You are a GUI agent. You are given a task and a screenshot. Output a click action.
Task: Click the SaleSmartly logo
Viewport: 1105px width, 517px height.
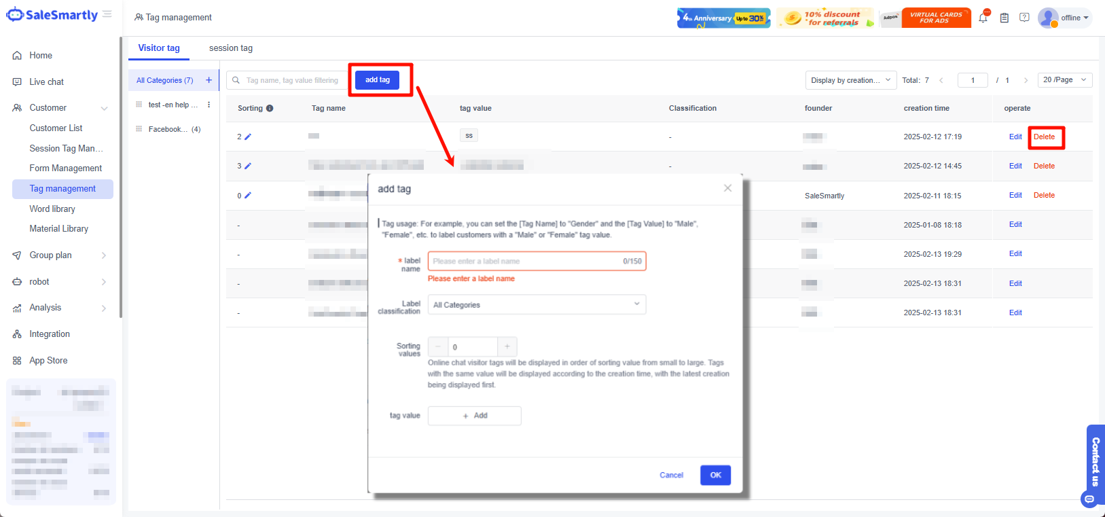tap(52, 14)
